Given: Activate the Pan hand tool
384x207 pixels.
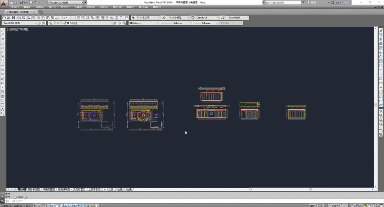Looking at the screenshot, I should (78, 18).
